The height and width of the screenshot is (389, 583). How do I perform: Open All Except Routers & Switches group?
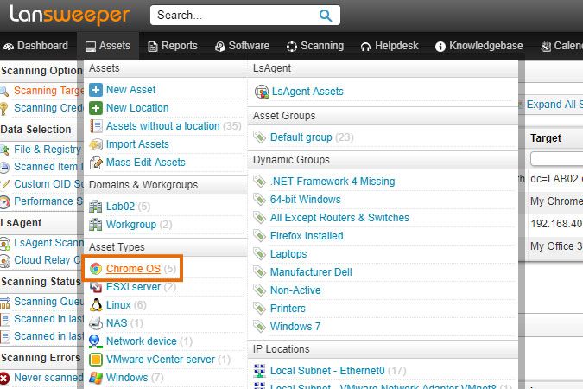[339, 218]
